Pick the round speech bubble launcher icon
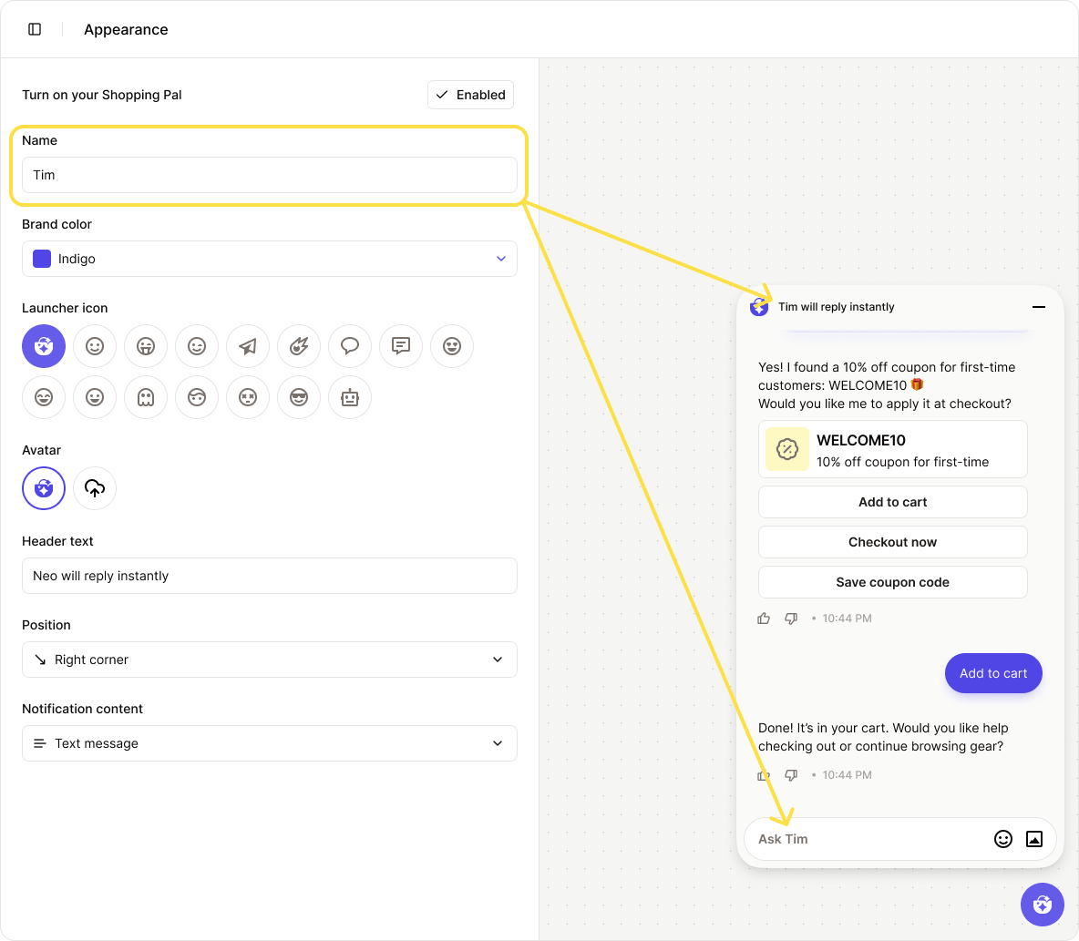 coord(350,346)
